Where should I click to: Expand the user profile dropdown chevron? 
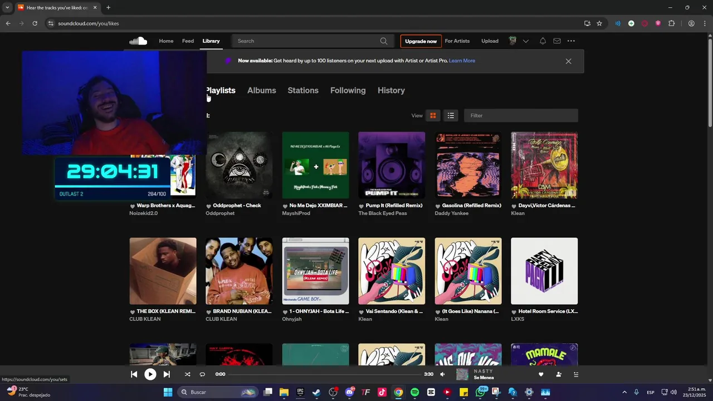525,41
